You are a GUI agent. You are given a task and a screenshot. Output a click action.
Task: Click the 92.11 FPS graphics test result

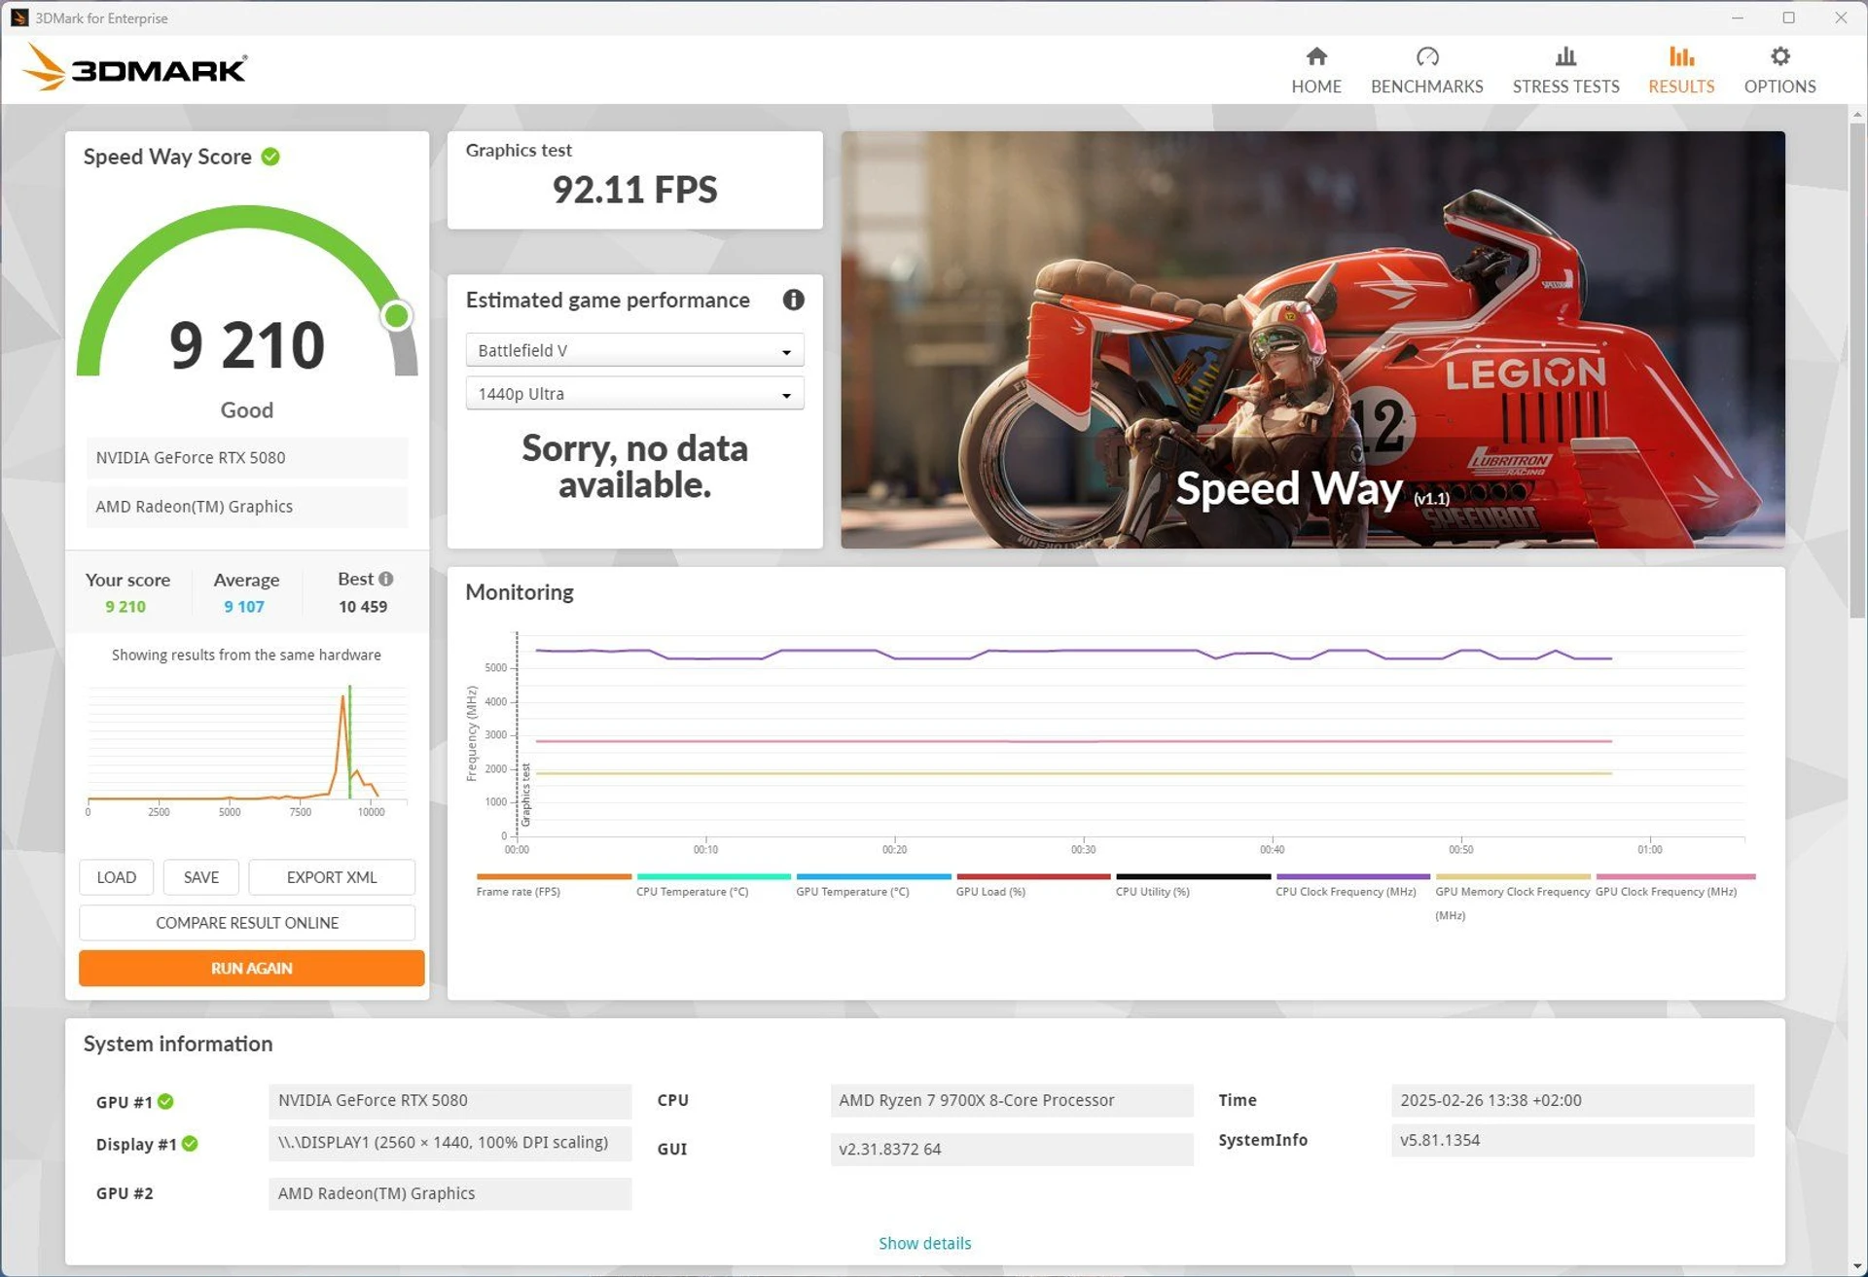click(634, 190)
